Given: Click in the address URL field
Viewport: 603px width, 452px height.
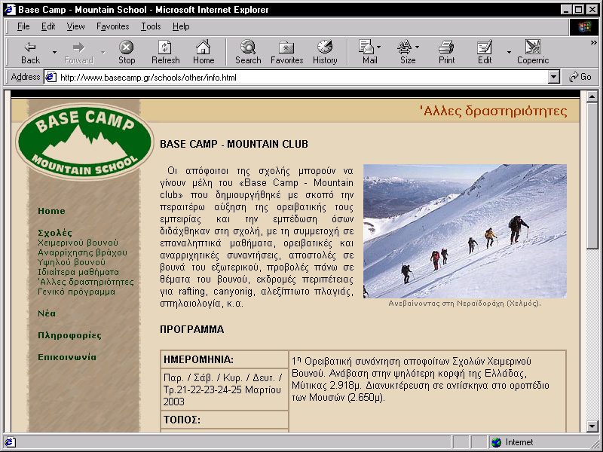Looking at the screenshot, I should (303, 78).
